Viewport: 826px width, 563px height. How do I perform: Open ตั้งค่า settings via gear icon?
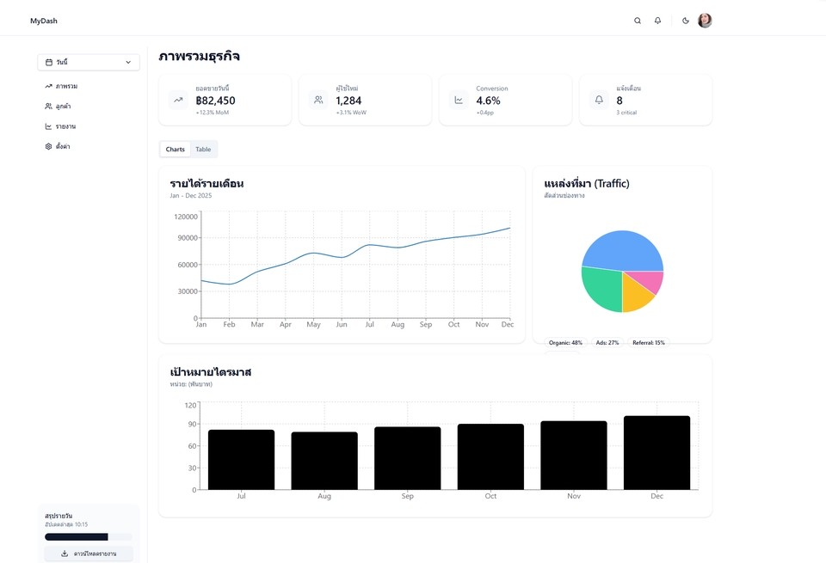point(49,146)
